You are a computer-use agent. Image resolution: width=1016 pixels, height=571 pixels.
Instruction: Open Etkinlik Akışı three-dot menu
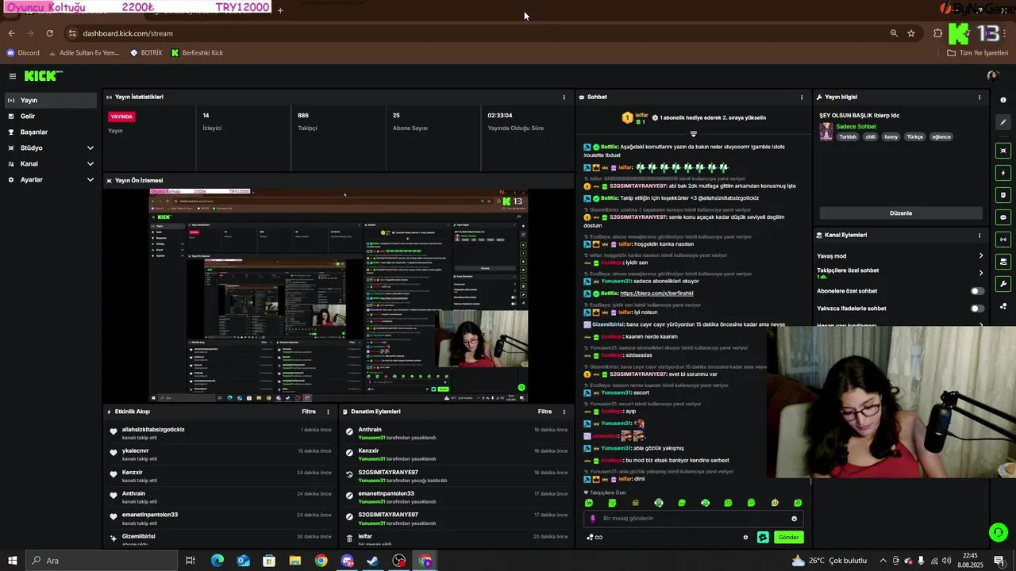pos(328,412)
